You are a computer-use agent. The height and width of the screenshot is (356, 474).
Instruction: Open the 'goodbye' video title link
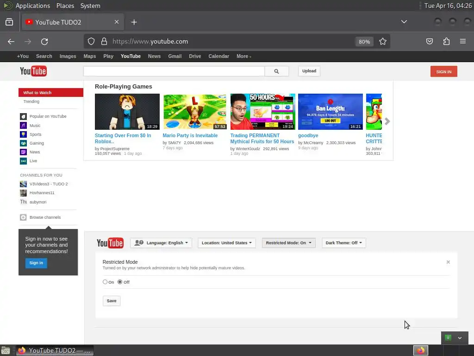308,136
